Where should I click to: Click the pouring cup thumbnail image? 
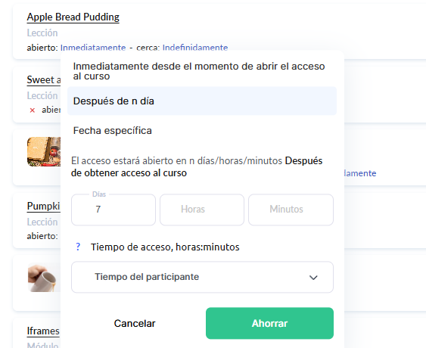click(44, 278)
